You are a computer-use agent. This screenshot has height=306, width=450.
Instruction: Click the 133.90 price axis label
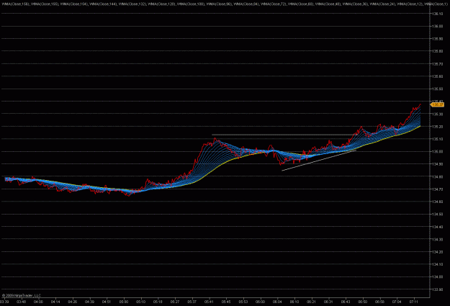(437, 289)
